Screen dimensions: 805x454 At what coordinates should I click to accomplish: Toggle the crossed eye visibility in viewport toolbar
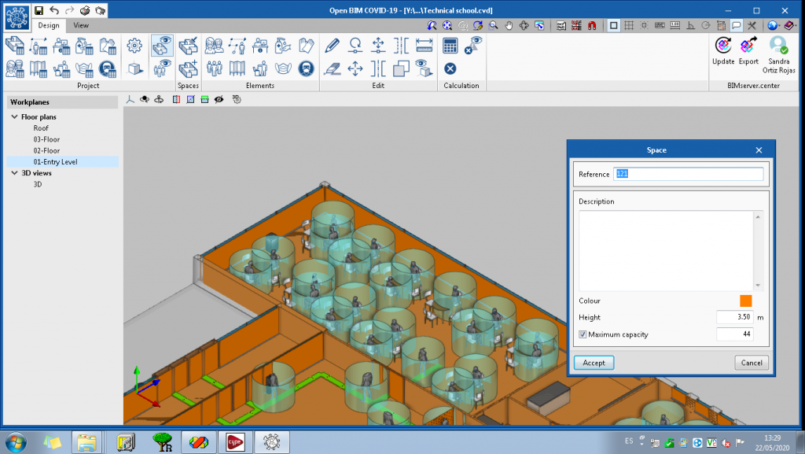point(219,100)
